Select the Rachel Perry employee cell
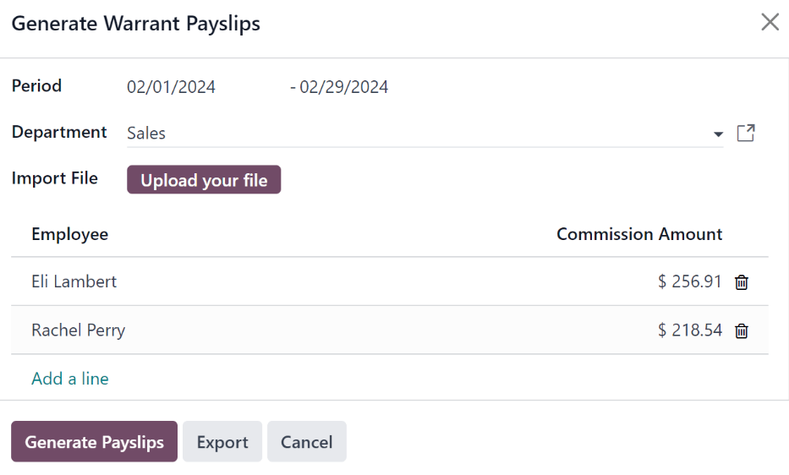This screenshot has width=789, height=475. 79,330
